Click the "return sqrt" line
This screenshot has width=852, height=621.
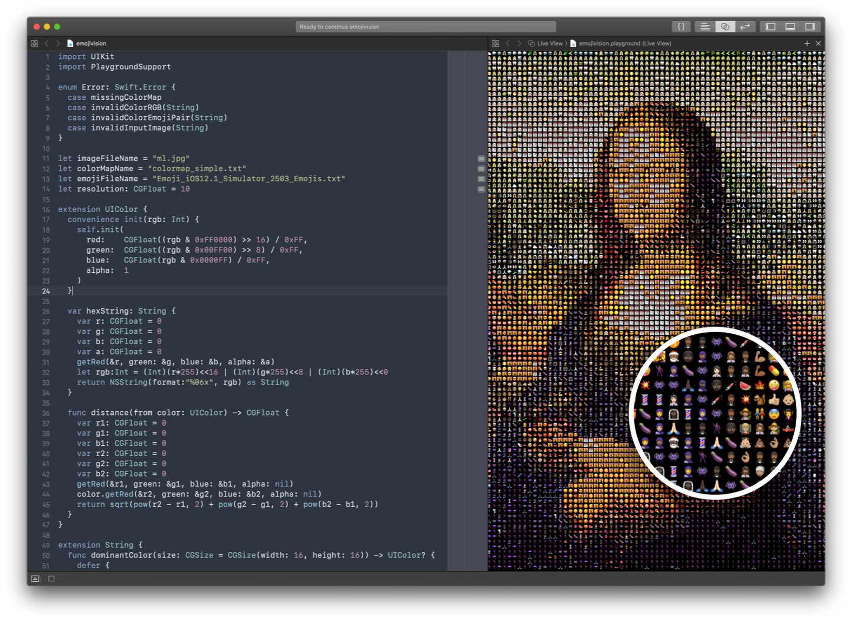(x=228, y=504)
